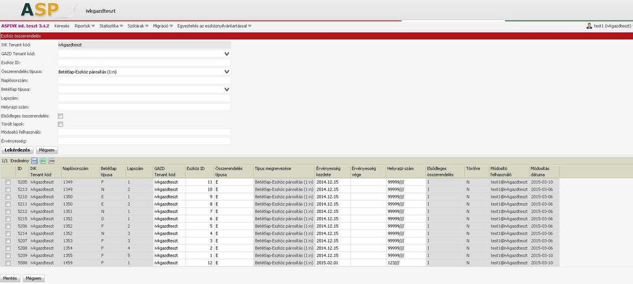
Task: Open Egyeztetés az eszköznyilvántartással menu
Action: (x=214, y=26)
